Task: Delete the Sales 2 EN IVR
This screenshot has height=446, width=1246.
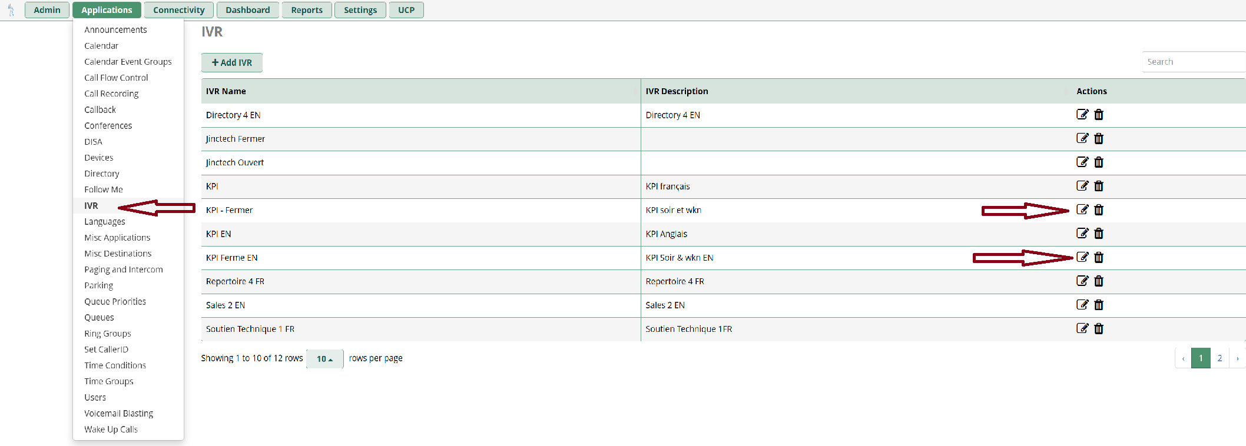Action: coord(1099,305)
